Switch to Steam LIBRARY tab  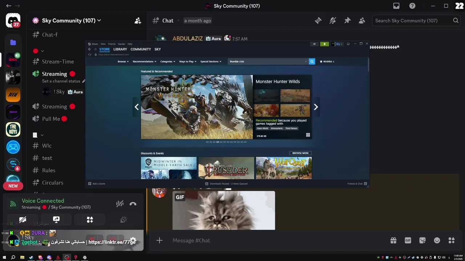tap(120, 49)
